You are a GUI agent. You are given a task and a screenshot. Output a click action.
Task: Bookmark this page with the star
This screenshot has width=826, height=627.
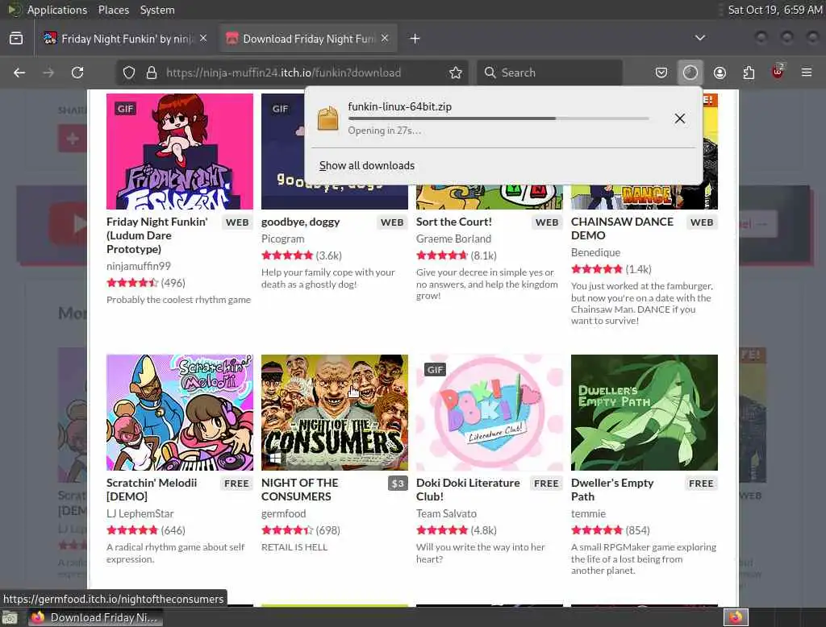click(456, 73)
